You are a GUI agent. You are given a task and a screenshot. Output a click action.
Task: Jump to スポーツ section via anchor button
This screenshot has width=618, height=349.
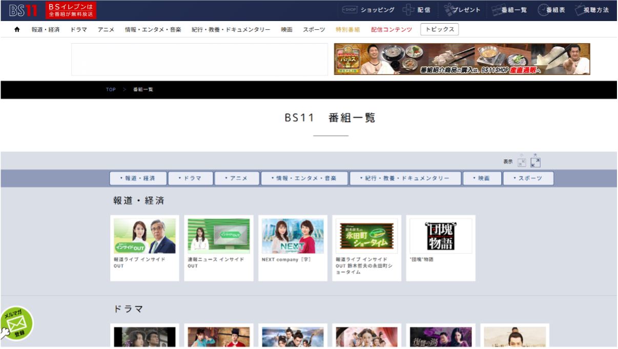pos(528,178)
